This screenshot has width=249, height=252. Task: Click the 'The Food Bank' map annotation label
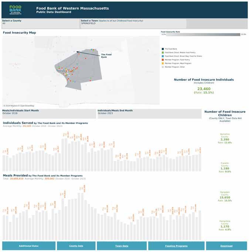106,56
